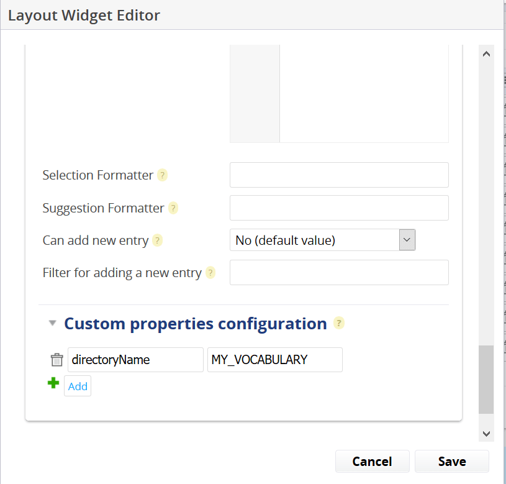Screen dimensions: 506x484
Task: Click the scrollbar down arrow
Action: (486, 434)
